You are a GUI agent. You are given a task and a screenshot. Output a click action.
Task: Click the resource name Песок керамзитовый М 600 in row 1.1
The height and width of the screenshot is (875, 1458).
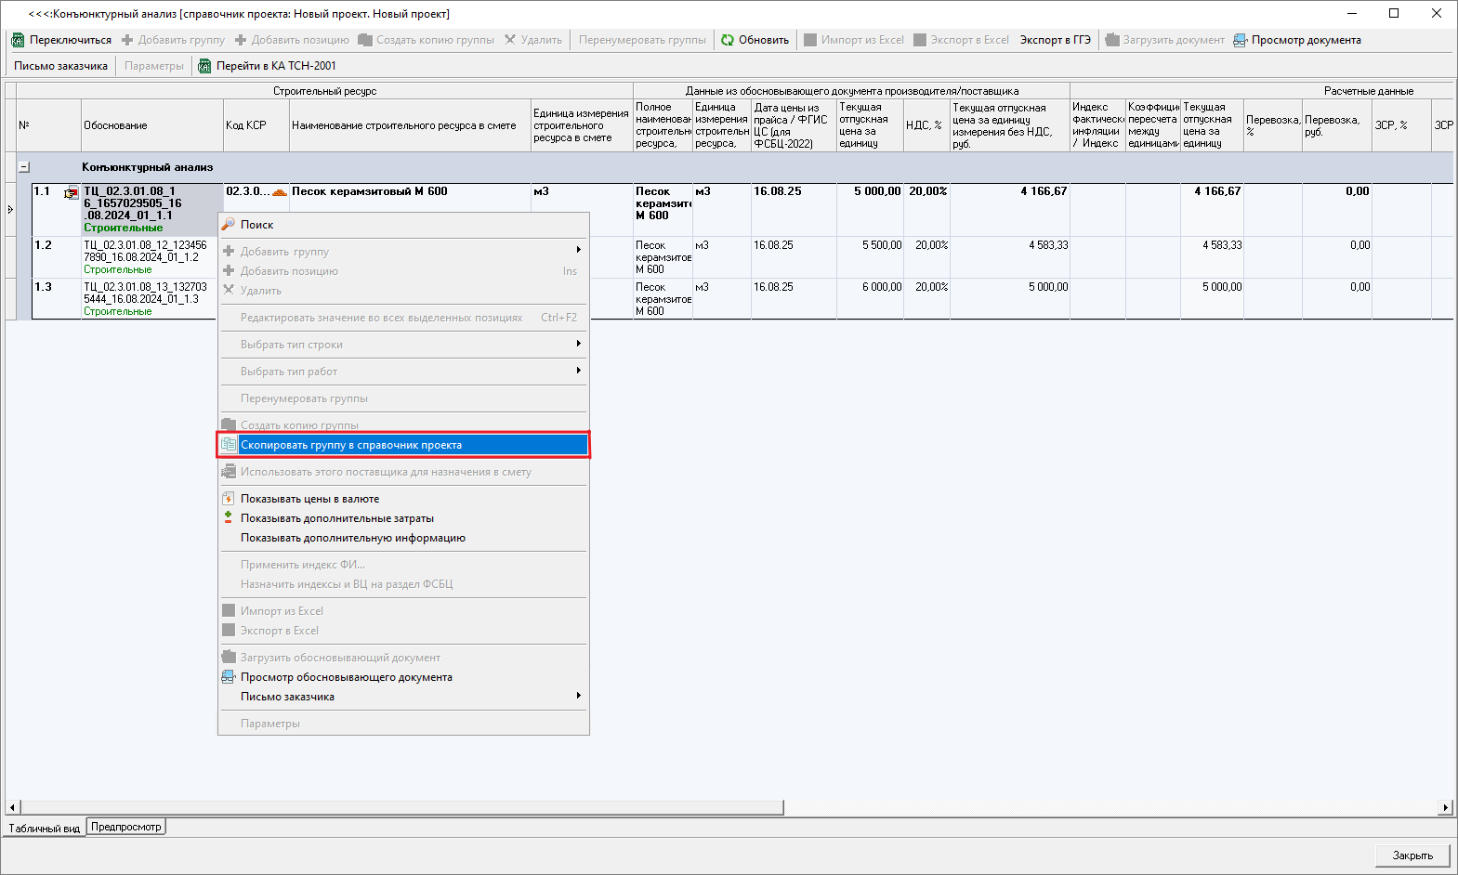coord(370,191)
